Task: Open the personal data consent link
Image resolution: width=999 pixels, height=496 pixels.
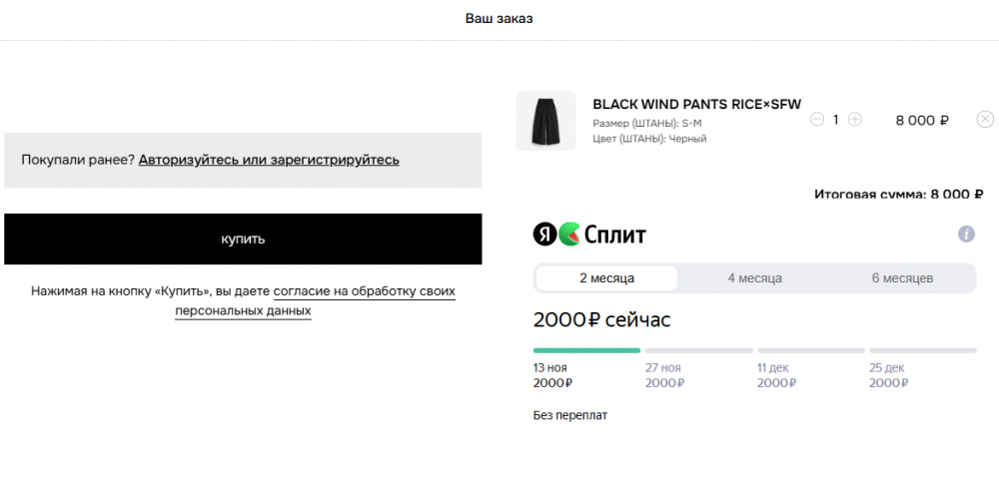Action: pos(364,292)
